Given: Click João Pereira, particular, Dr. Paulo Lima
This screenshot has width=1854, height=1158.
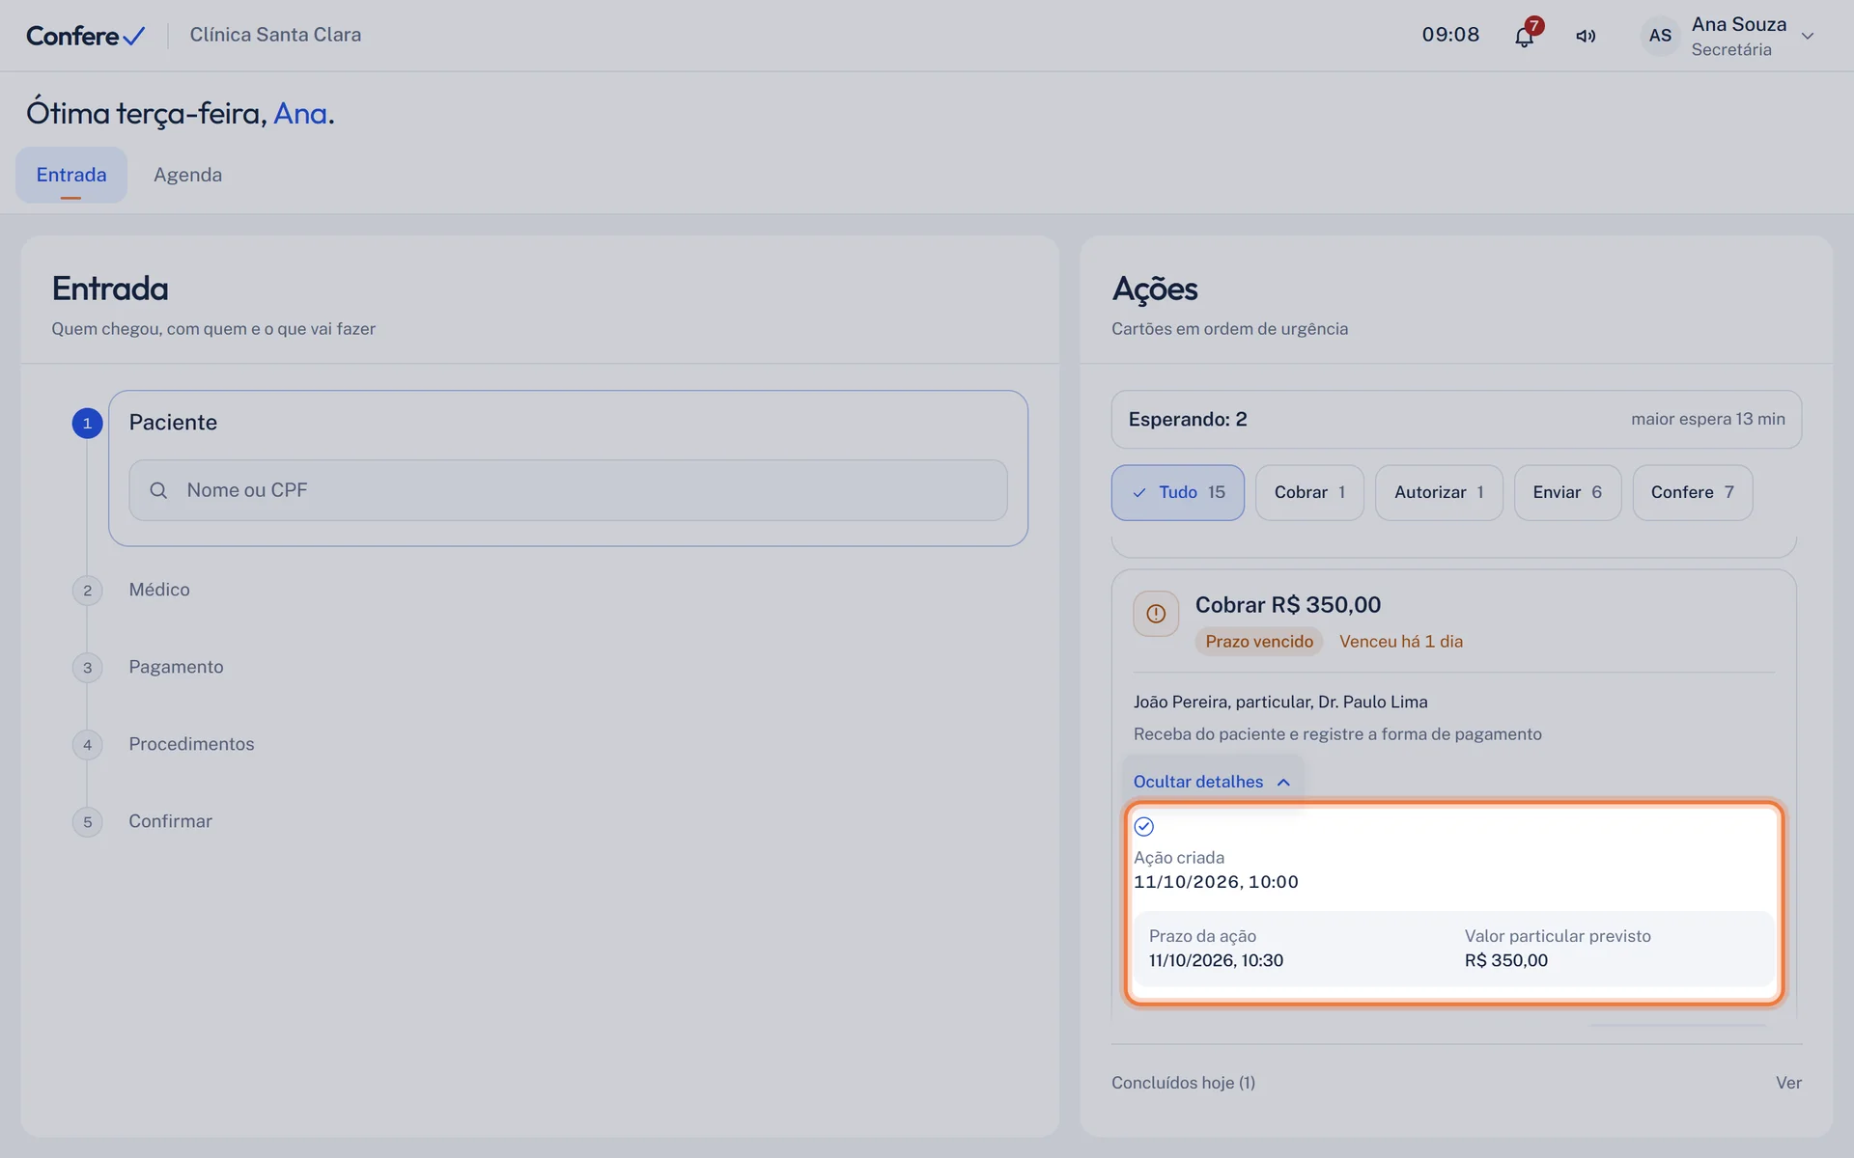Looking at the screenshot, I should pos(1280,702).
